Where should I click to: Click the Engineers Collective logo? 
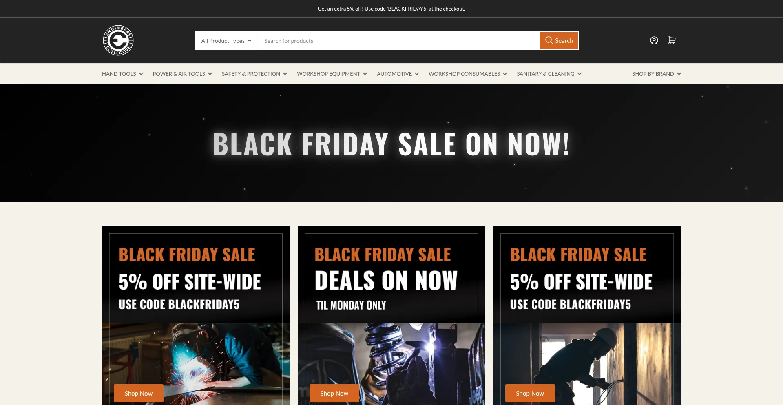[118, 40]
